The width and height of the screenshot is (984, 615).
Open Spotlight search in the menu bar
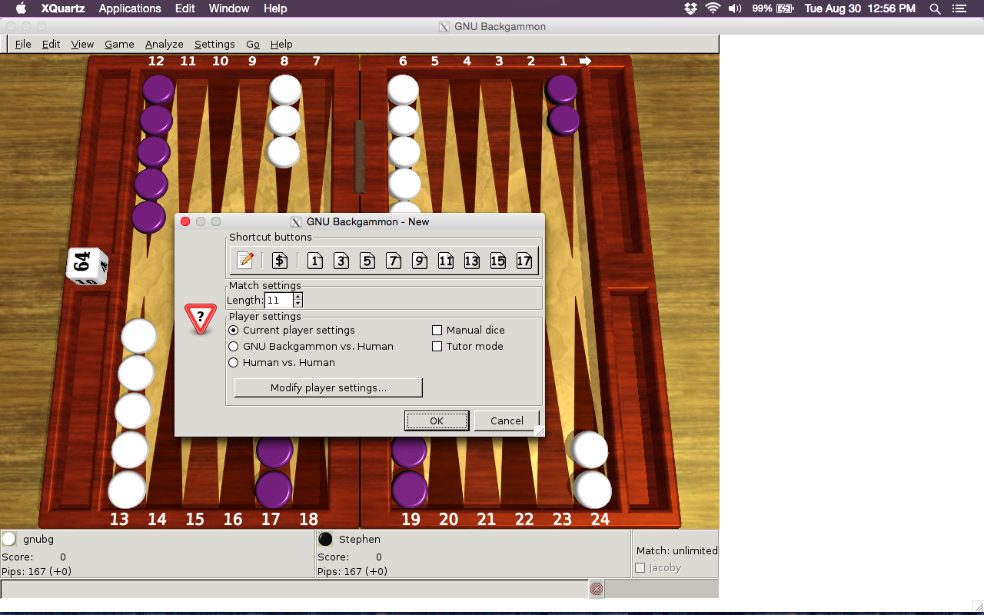point(935,8)
